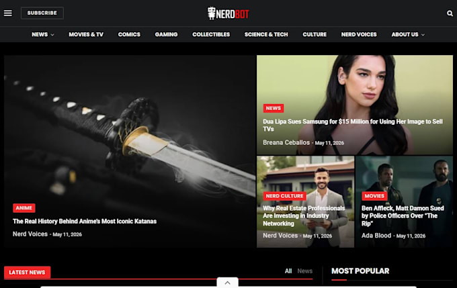Open the hamburger menu icon
Viewport: 457px width, 288px height.
(8, 13)
